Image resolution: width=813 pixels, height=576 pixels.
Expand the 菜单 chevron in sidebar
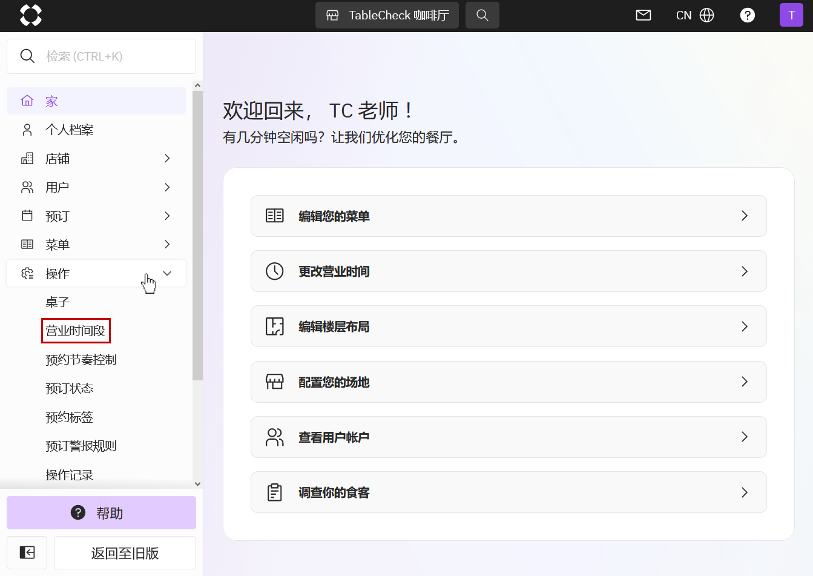(x=167, y=244)
